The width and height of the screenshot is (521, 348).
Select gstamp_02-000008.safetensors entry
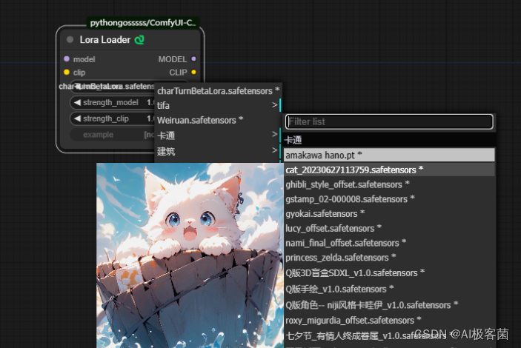389,199
